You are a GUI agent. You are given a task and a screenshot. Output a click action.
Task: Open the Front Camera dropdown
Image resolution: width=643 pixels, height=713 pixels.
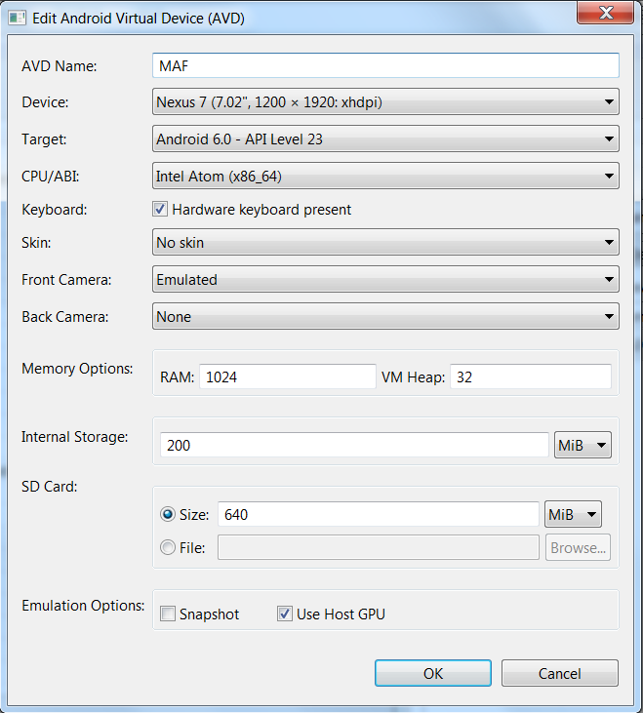click(x=385, y=279)
